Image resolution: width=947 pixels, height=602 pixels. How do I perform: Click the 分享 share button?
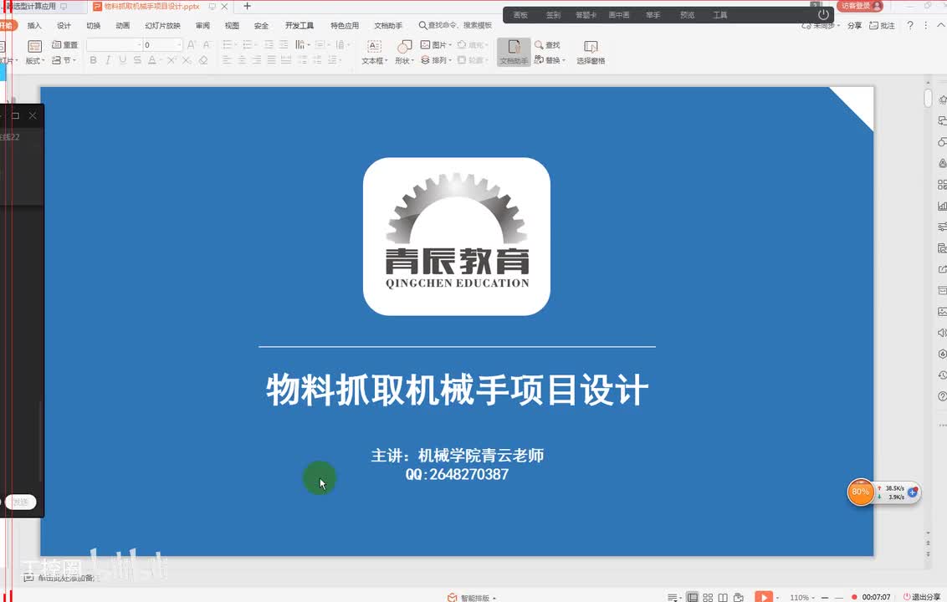[855, 25]
